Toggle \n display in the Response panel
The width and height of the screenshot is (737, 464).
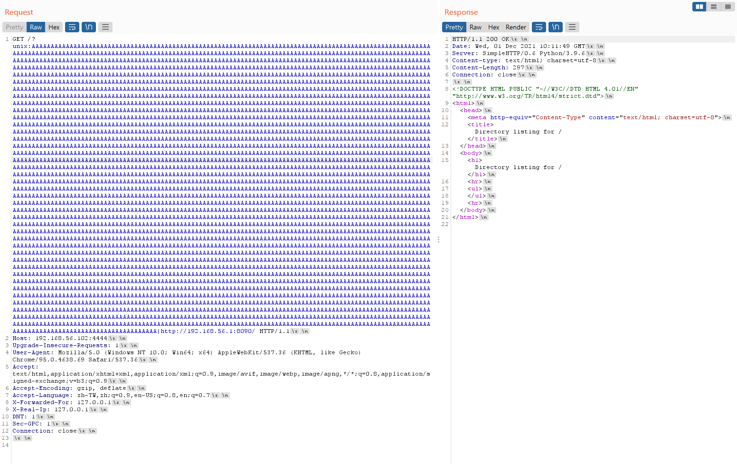point(556,27)
